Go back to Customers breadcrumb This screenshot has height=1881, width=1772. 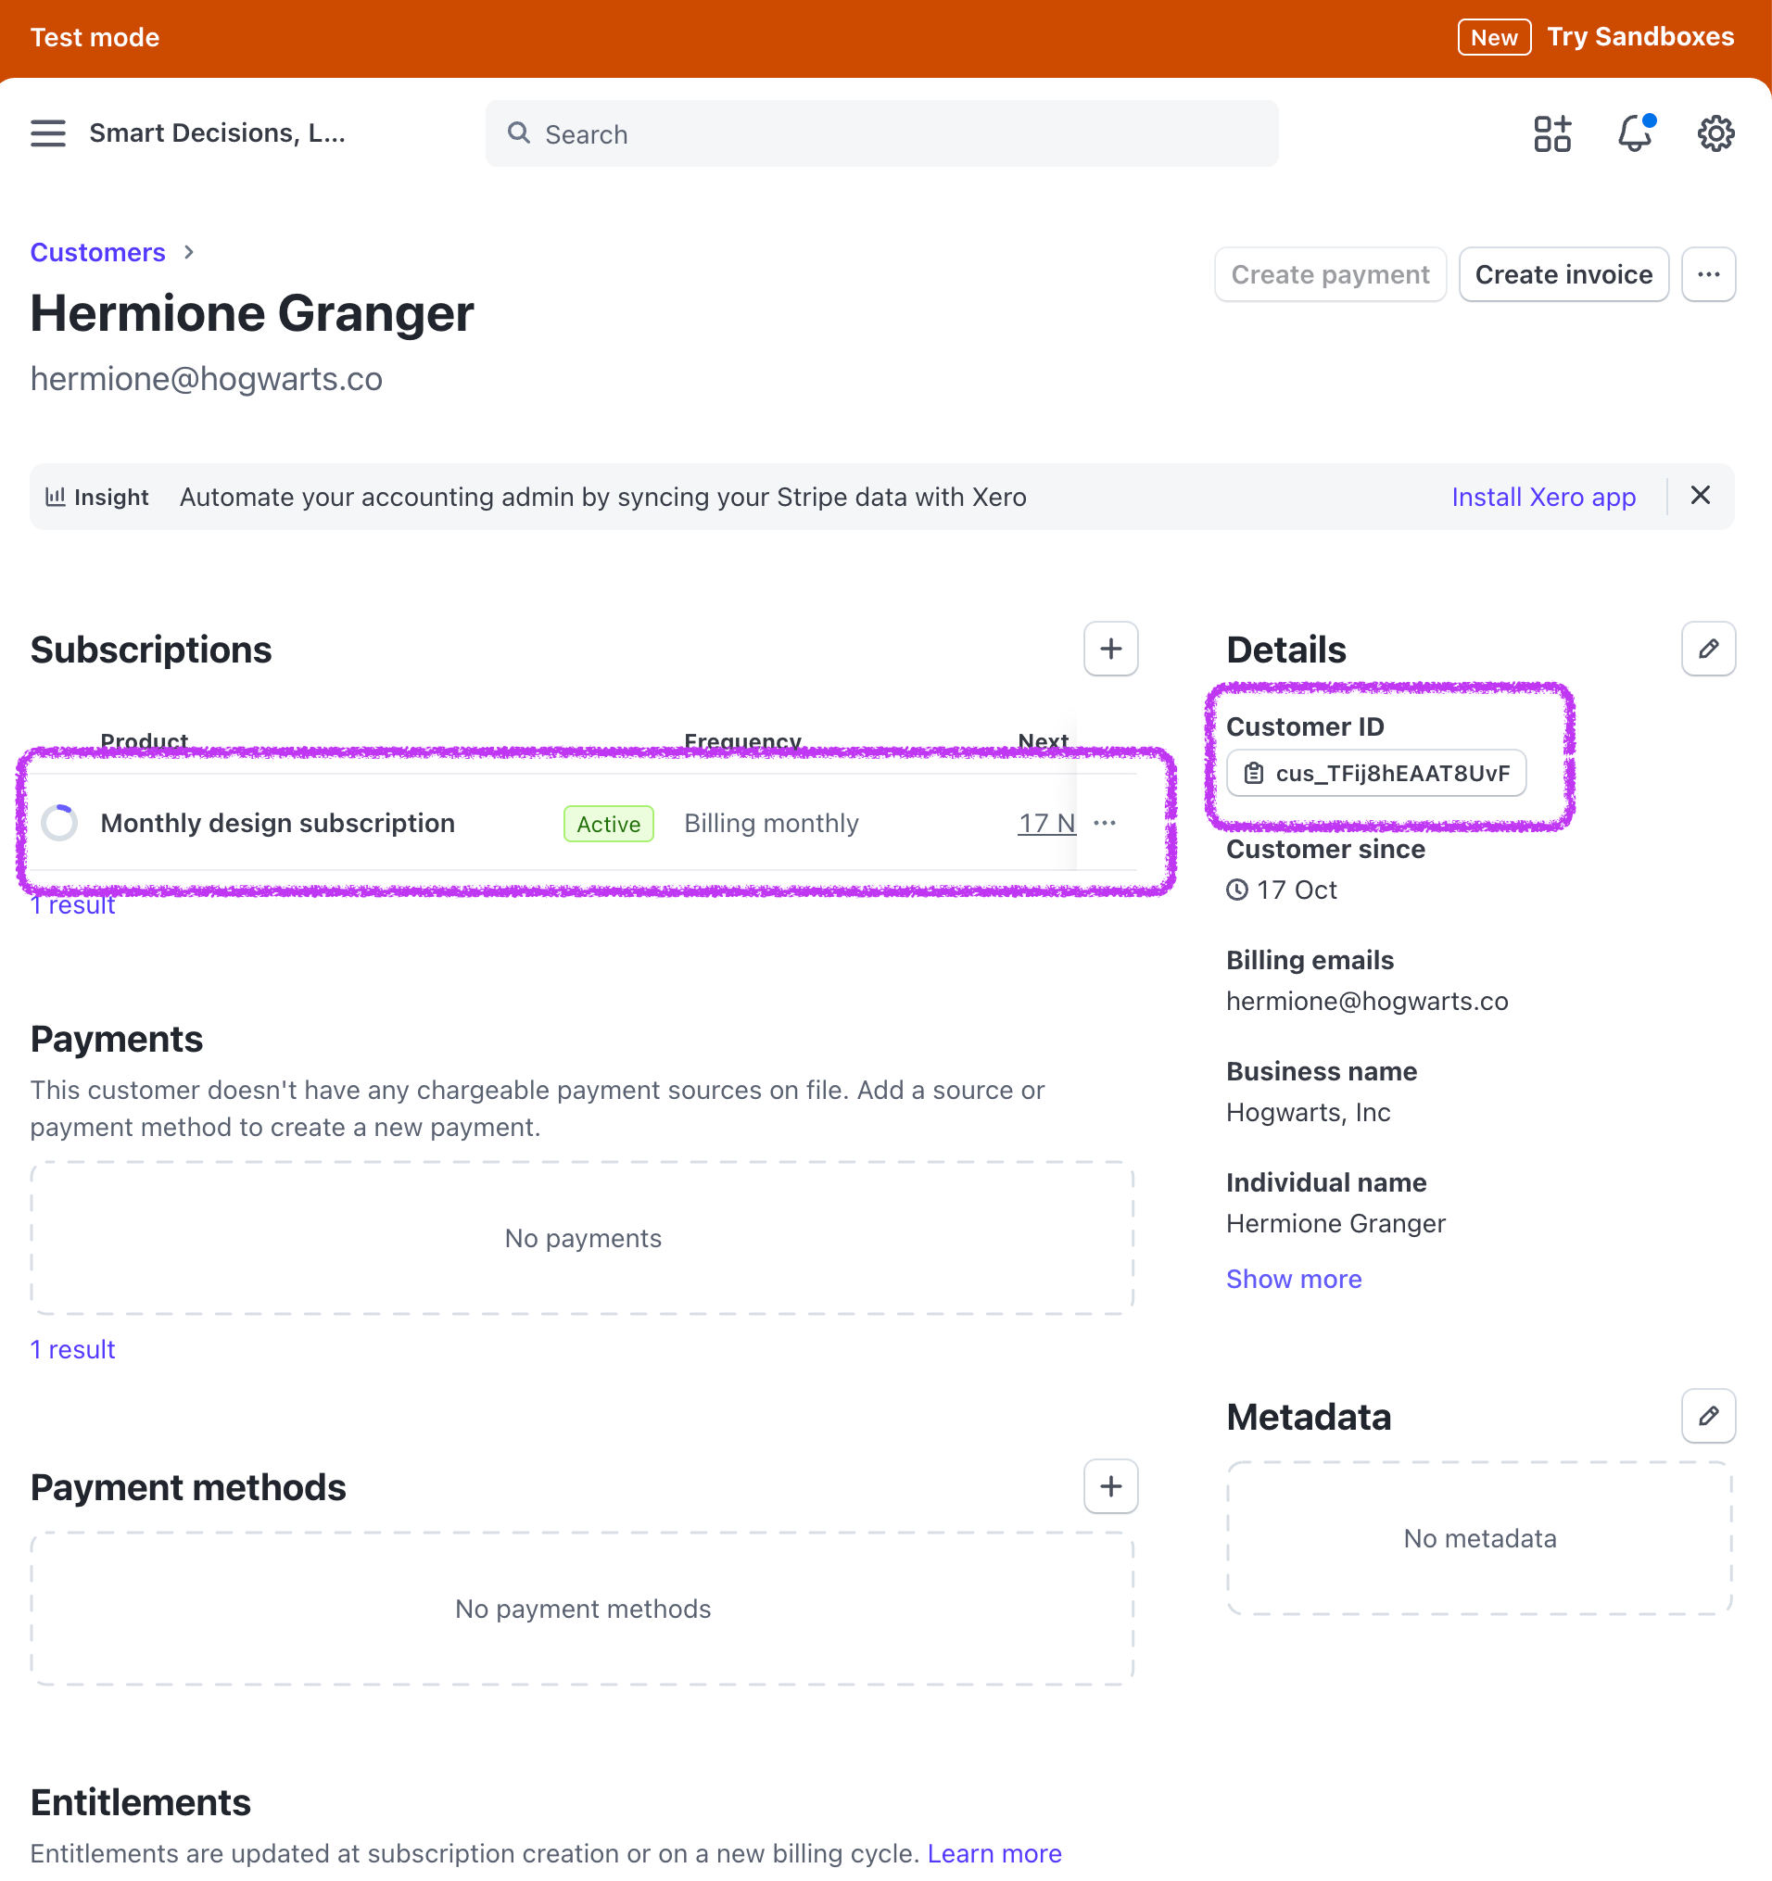click(97, 253)
